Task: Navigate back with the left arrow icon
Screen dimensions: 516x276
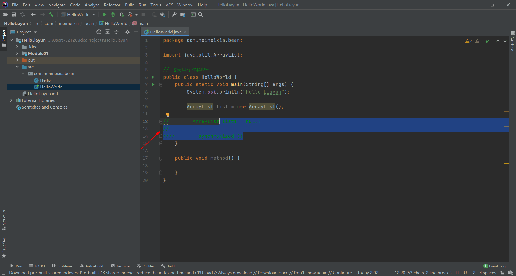Action: pos(33,14)
